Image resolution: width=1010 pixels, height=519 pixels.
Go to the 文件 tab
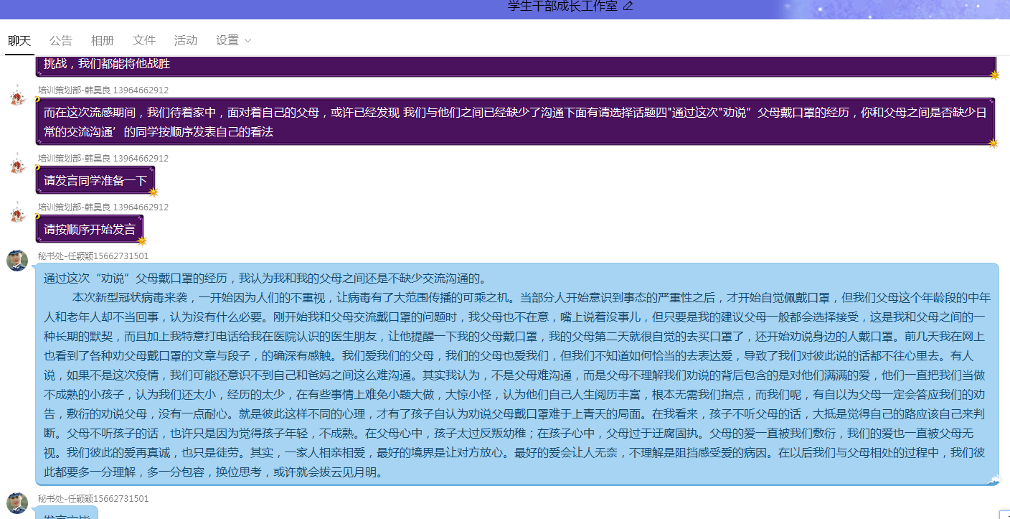click(144, 40)
